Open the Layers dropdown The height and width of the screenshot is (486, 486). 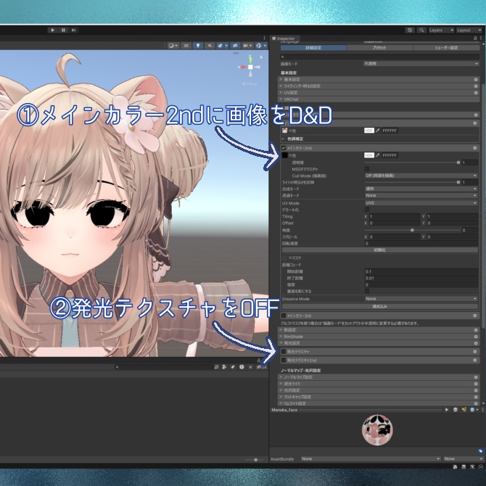pyautogui.click(x=441, y=30)
